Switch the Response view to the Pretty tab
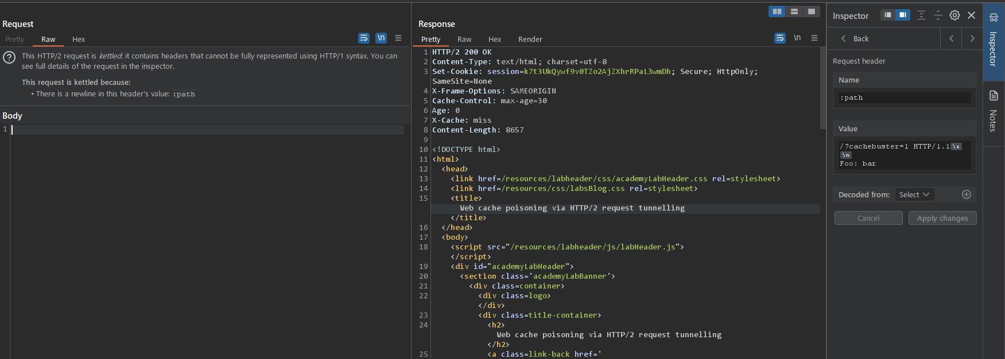The height and width of the screenshot is (359, 1005). click(431, 40)
